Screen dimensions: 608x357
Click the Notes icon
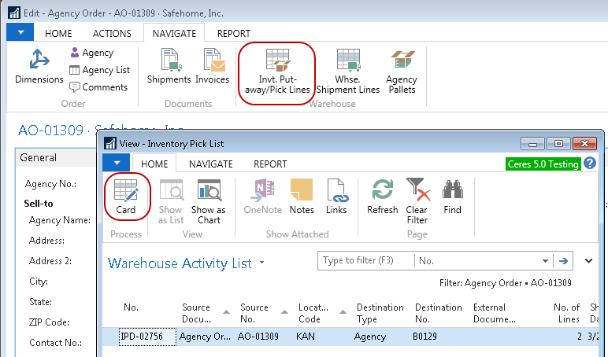pyautogui.click(x=302, y=197)
